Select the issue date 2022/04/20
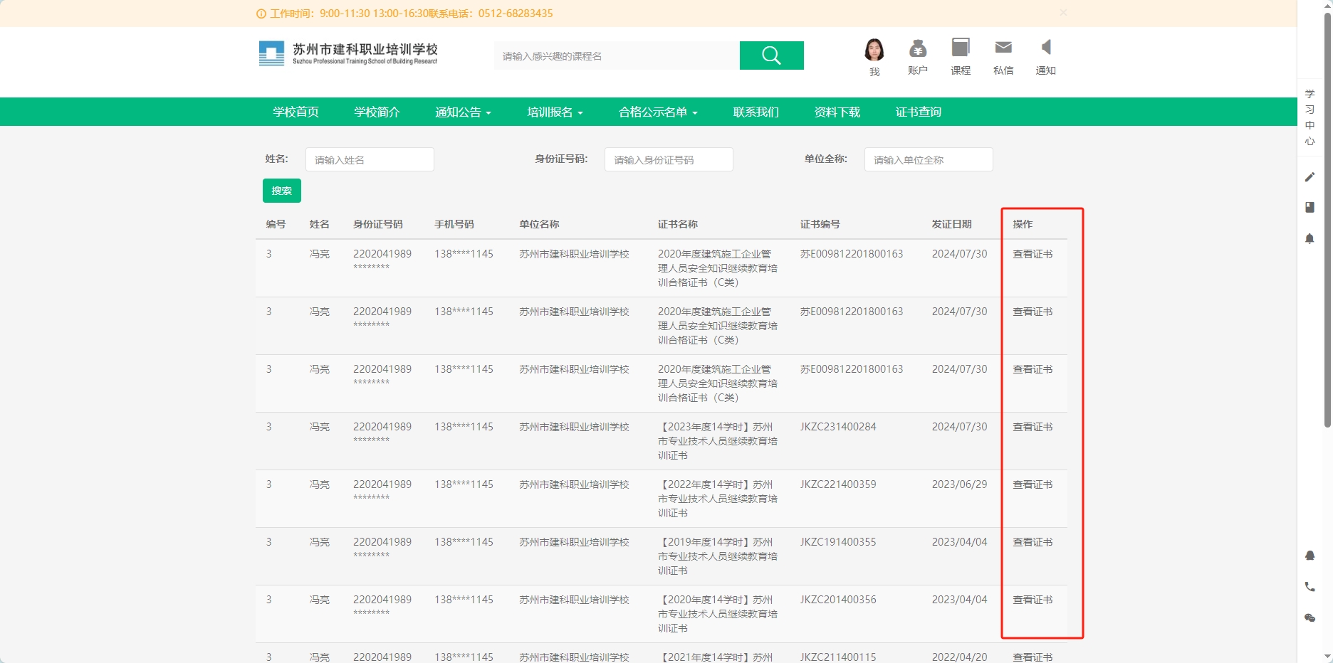The height and width of the screenshot is (663, 1333). [960, 657]
